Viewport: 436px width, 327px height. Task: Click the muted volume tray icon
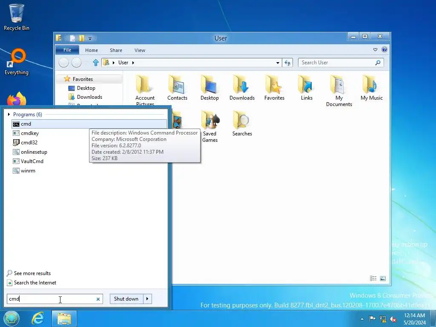(x=393, y=319)
